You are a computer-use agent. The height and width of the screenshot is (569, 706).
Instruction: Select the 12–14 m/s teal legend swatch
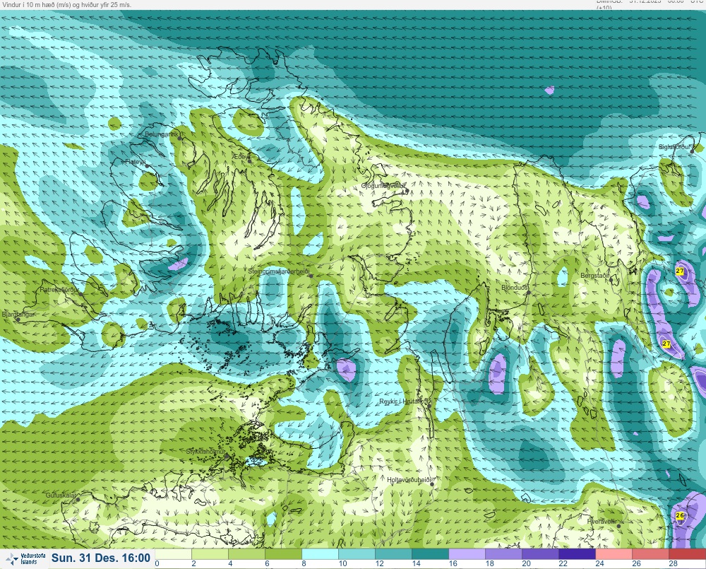(x=394, y=553)
